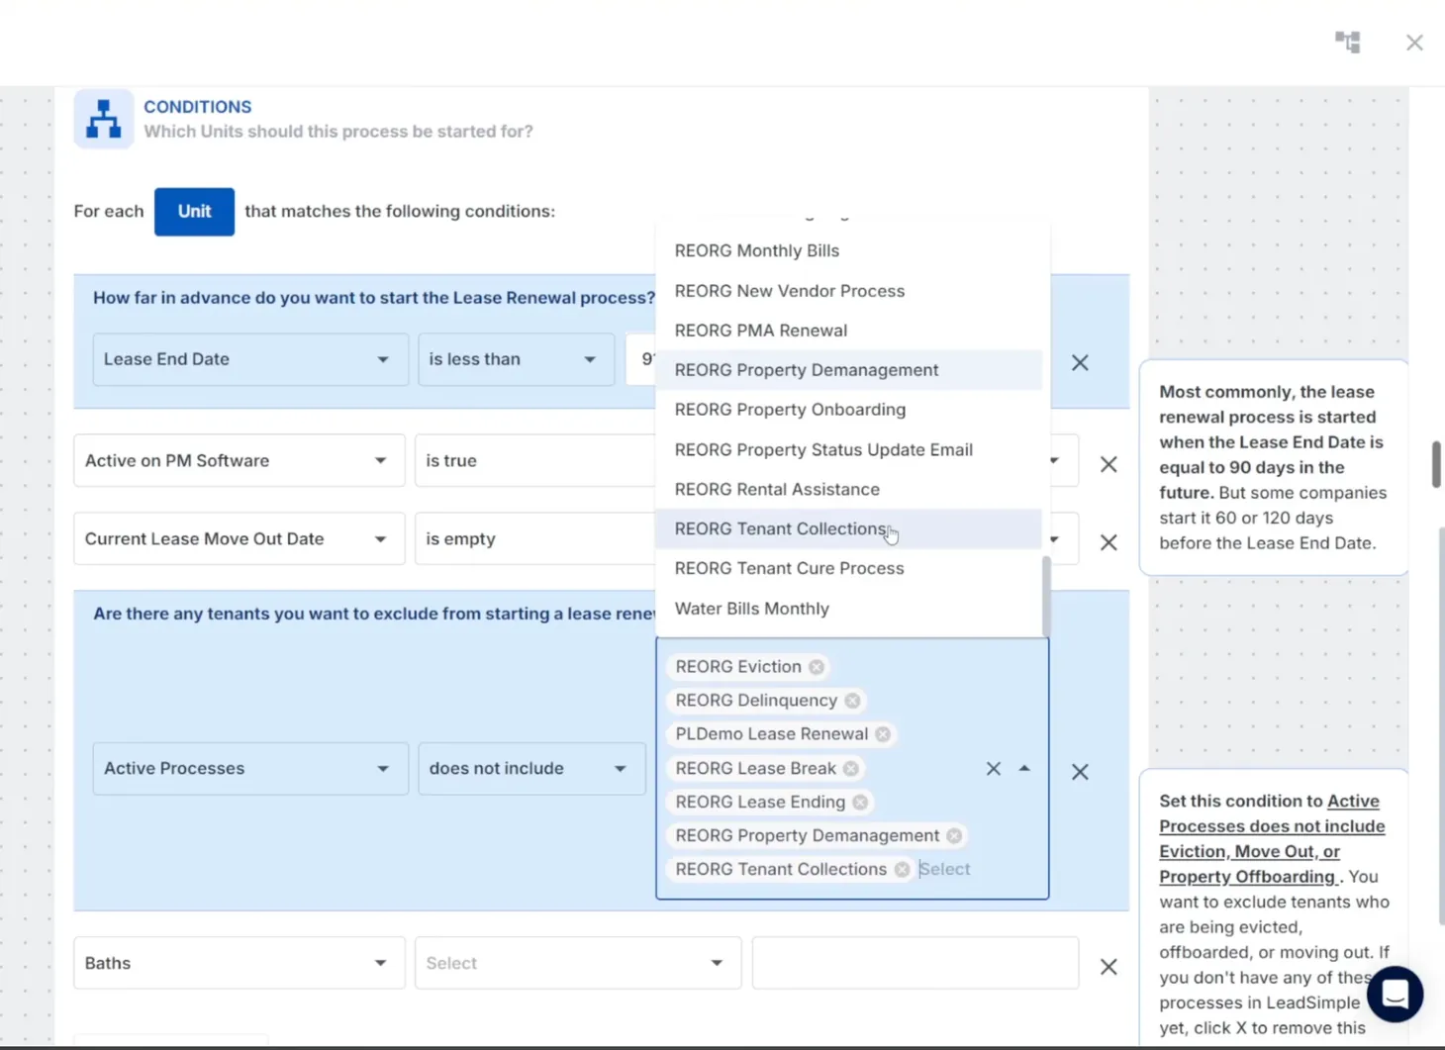Viewport: 1445px width, 1050px height.
Task: Open the Baths field dropdown
Action: coord(240,963)
